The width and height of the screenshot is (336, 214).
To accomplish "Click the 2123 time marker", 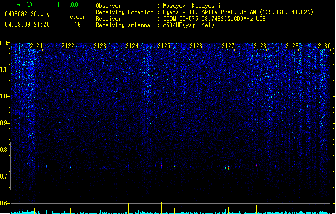I will [100, 46].
